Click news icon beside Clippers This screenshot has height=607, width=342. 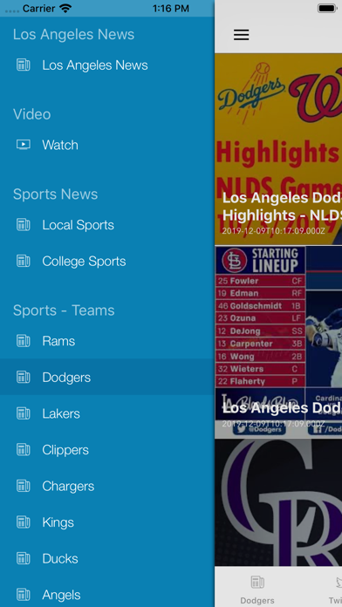coord(24,450)
